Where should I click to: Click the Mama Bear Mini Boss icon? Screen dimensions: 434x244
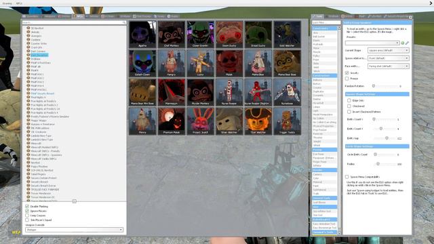[x=142, y=92]
